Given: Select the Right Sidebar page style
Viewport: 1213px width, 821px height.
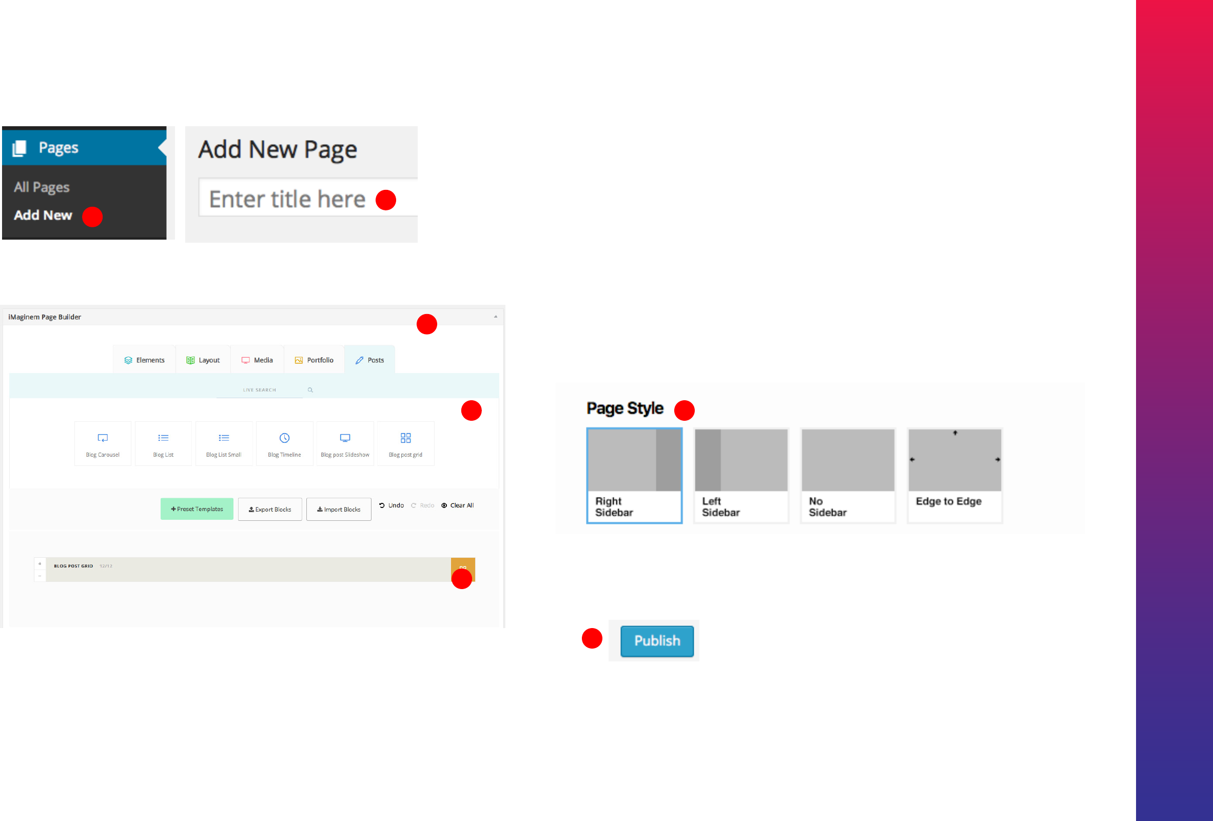Looking at the screenshot, I should point(634,475).
